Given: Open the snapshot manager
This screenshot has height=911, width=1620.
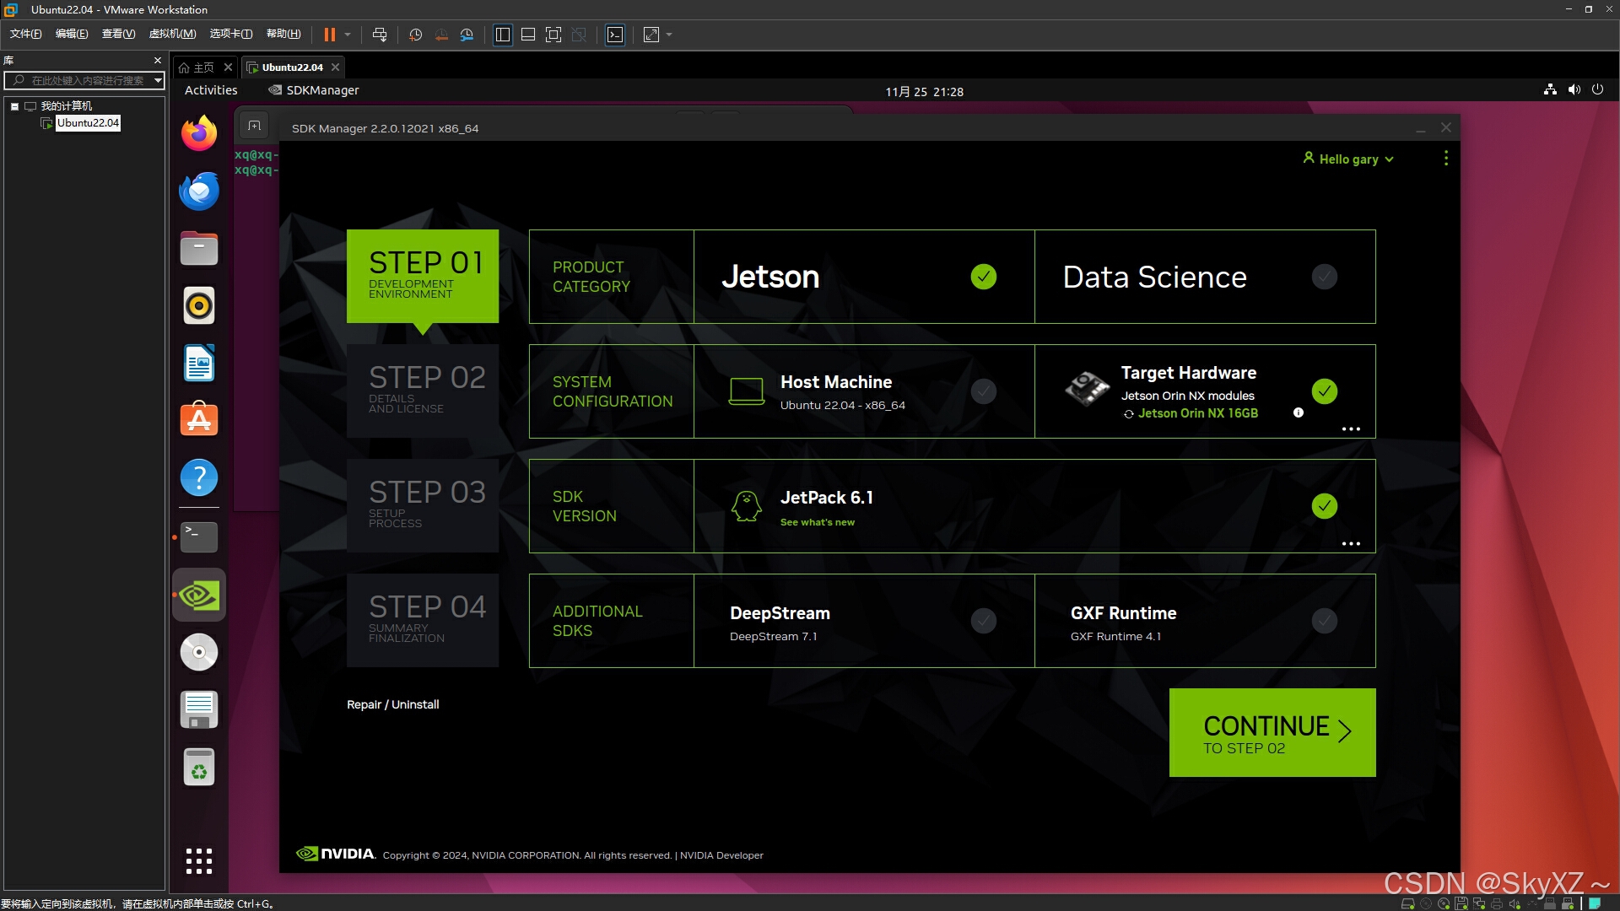Looking at the screenshot, I should point(467,35).
